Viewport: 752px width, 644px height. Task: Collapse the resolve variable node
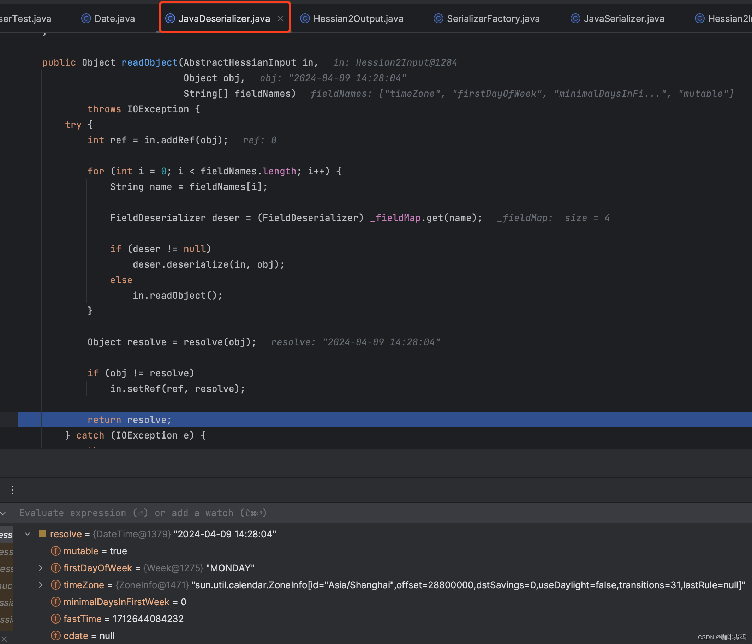coord(28,534)
